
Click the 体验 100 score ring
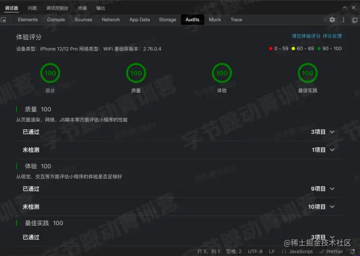(222, 73)
